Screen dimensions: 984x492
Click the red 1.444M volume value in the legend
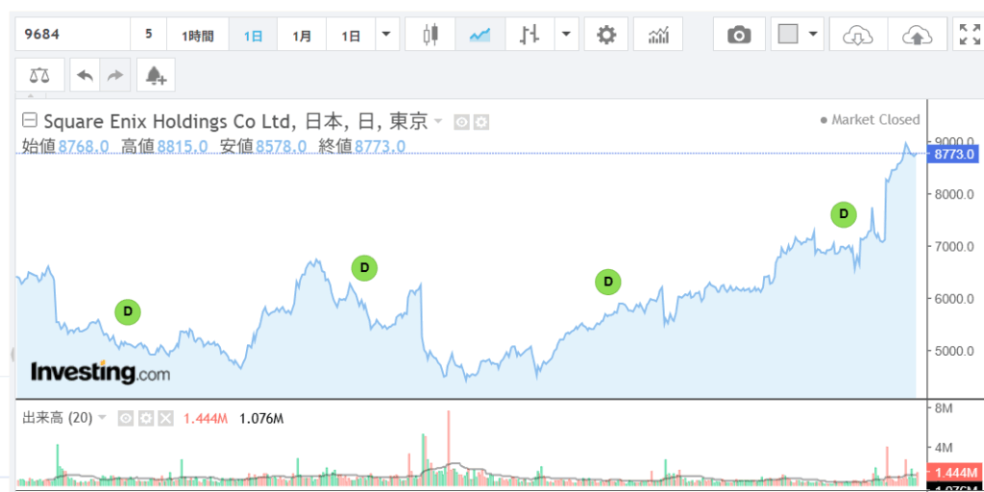pos(206,418)
